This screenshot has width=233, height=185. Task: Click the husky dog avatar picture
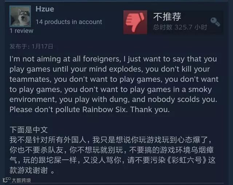pos(20,16)
